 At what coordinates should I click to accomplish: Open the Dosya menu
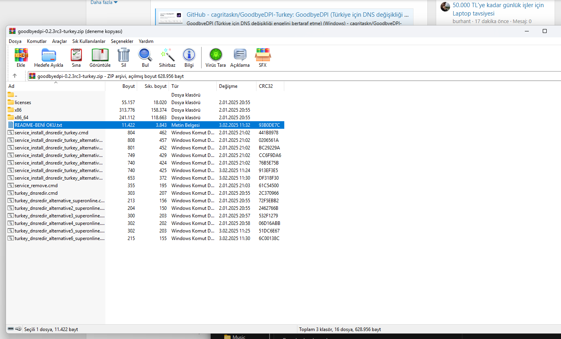15,41
